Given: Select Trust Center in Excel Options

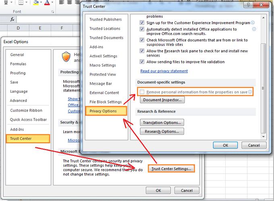Looking at the screenshot, I should click(x=28, y=138).
